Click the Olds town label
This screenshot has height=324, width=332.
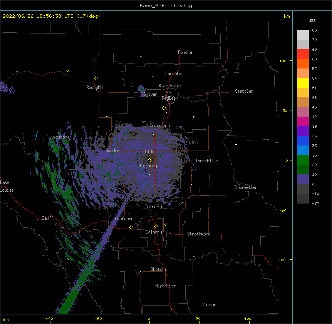pyautogui.click(x=149, y=152)
